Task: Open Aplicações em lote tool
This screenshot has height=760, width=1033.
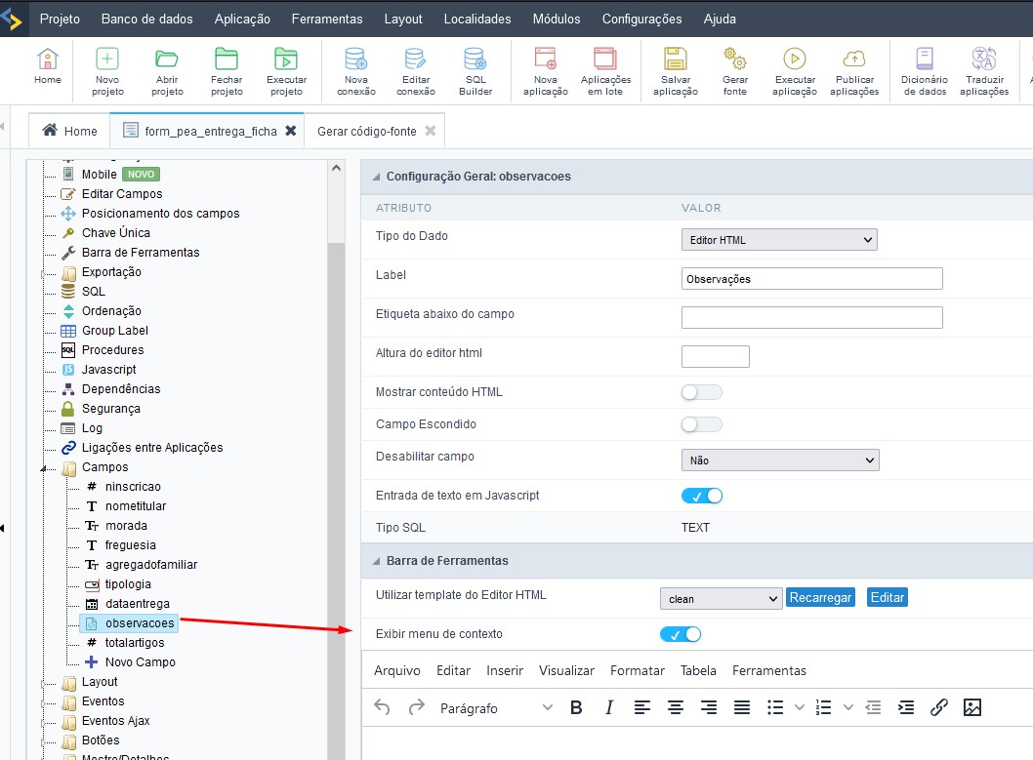Action: [x=605, y=72]
